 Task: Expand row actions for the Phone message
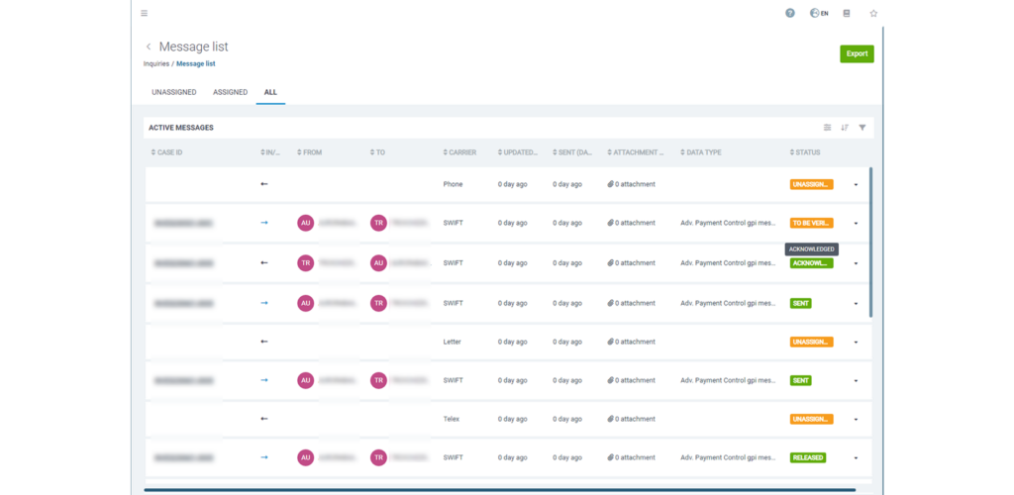(x=856, y=184)
